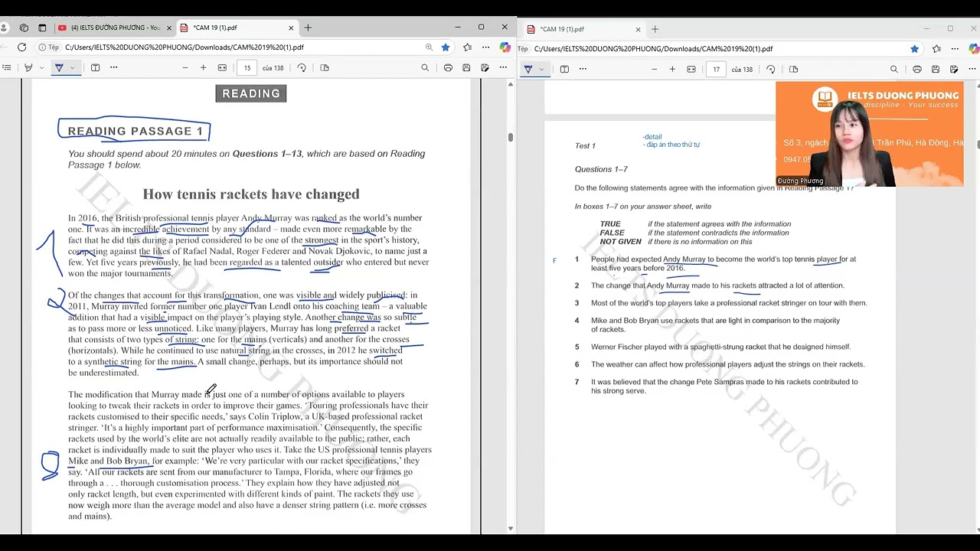Open the table of contents in left PDF window
The height and width of the screenshot is (551, 980).
tap(6, 67)
